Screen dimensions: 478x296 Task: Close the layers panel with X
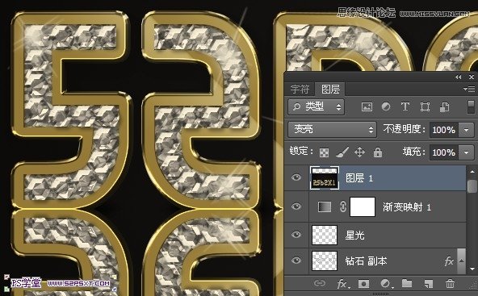click(x=472, y=77)
